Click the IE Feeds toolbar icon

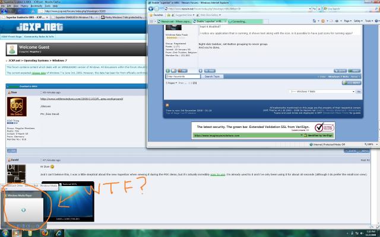tap(323, 21)
